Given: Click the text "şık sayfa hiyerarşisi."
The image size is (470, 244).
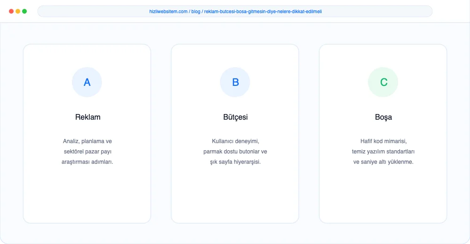Looking at the screenshot, I should click(235, 162).
